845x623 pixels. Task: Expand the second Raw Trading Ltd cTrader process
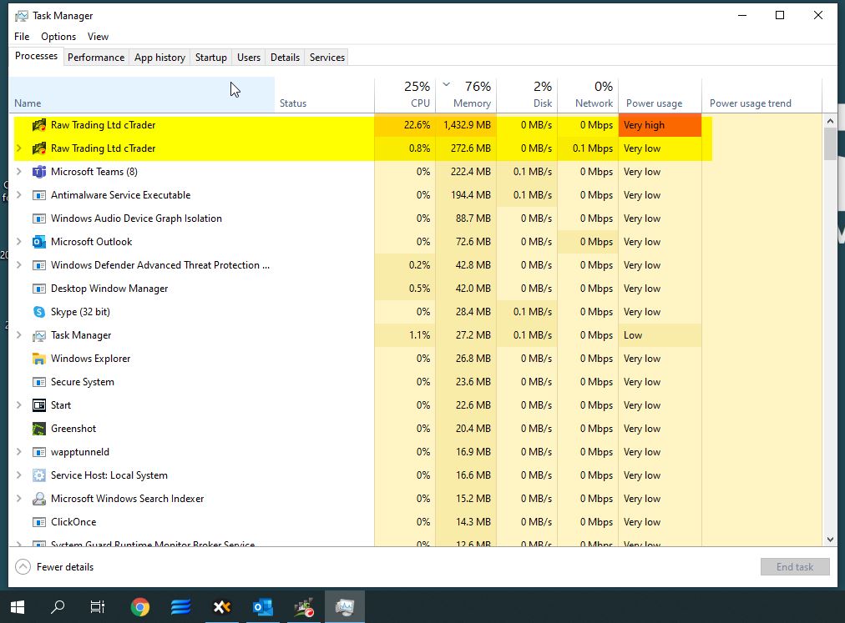pos(19,148)
